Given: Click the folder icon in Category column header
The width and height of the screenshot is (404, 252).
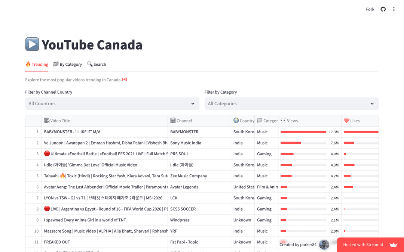Looking at the screenshot, I should tap(260, 120).
